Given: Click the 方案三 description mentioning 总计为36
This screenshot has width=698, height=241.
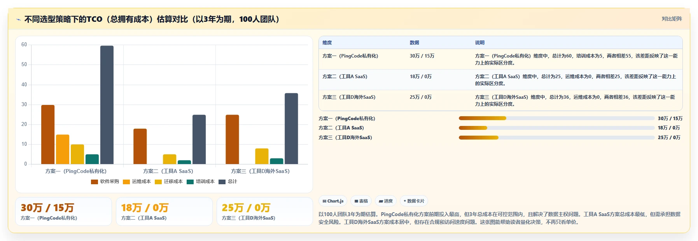Looking at the screenshot, I should [575, 100].
